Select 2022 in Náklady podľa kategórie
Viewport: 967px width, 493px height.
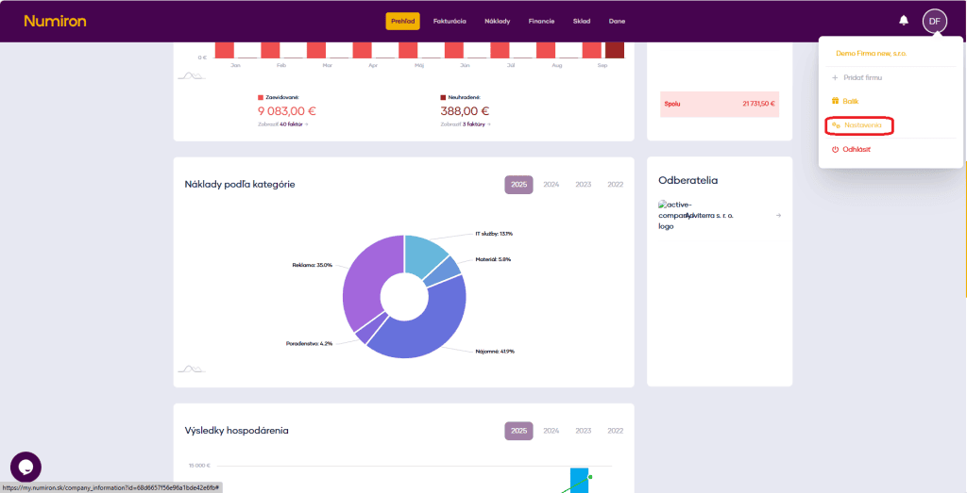616,185
